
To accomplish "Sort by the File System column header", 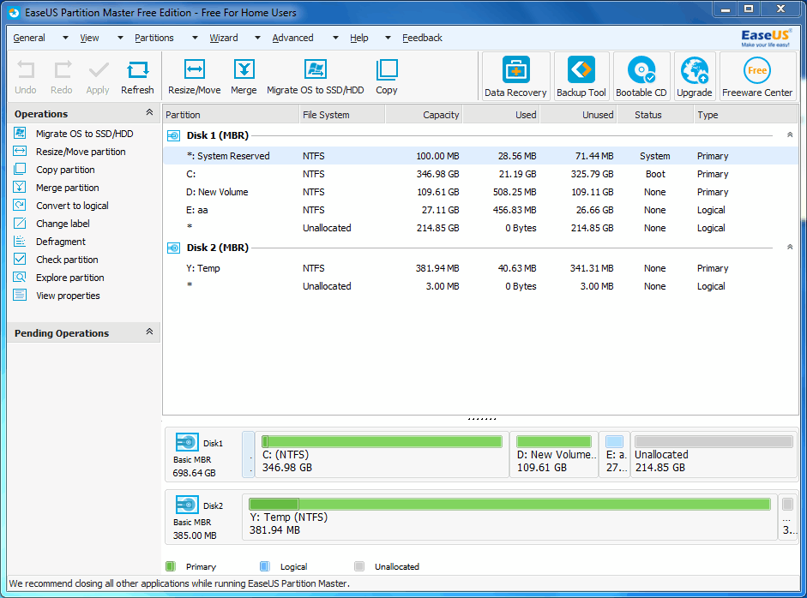I will click(x=342, y=115).
